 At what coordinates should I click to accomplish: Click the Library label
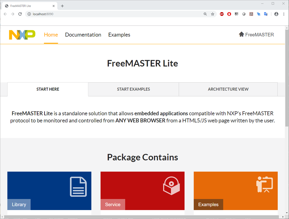[x=19, y=205]
